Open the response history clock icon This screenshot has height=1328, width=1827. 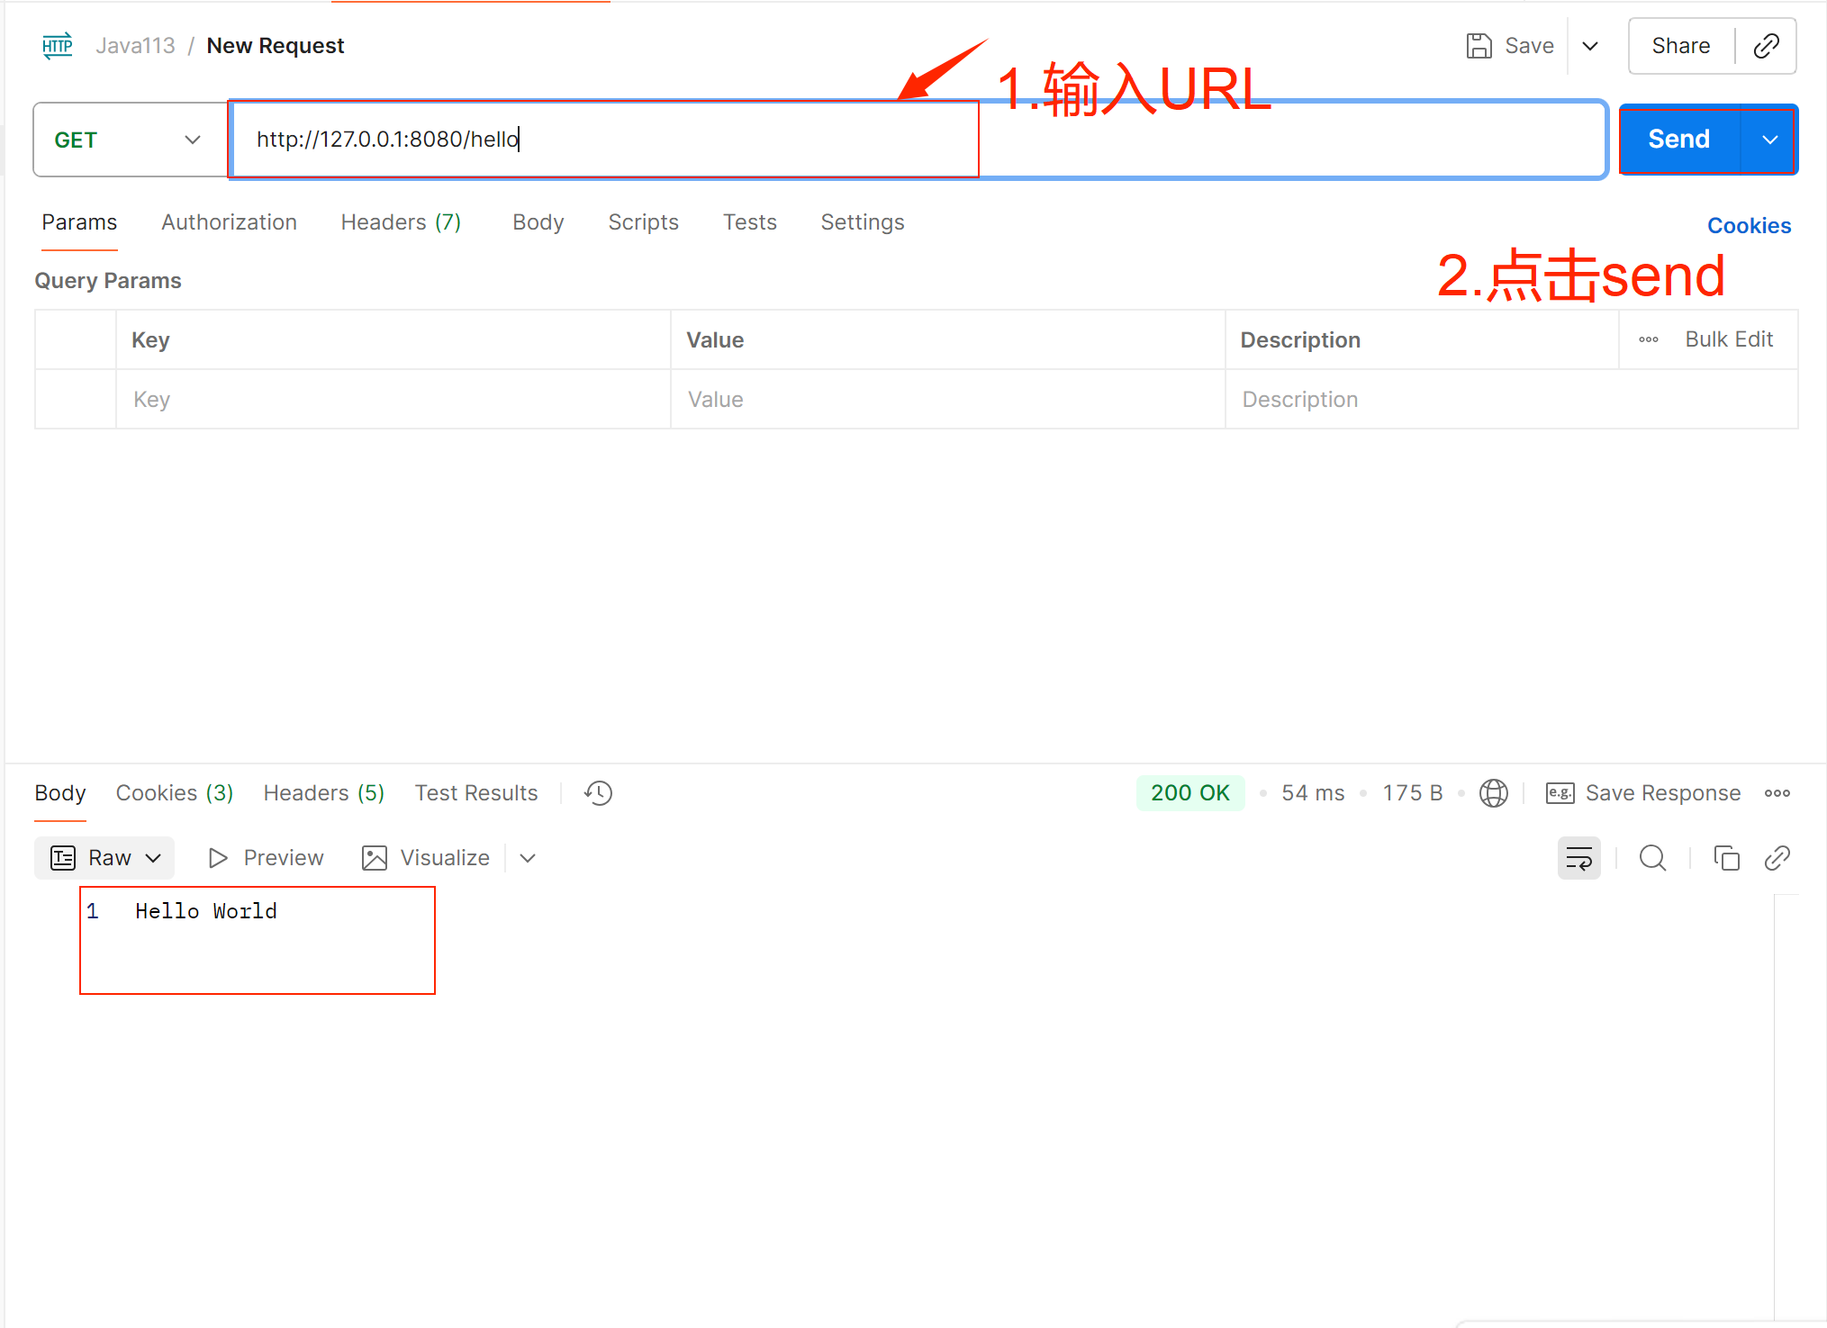tap(598, 793)
